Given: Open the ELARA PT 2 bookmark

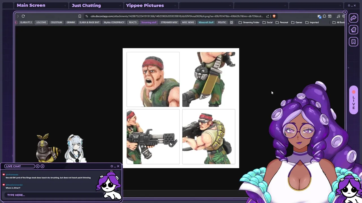Looking at the screenshot, I should (x=26, y=22).
